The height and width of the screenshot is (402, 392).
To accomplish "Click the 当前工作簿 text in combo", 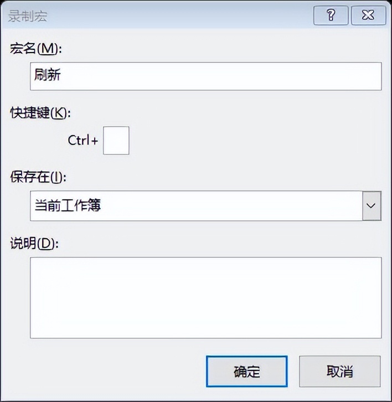I will [68, 205].
